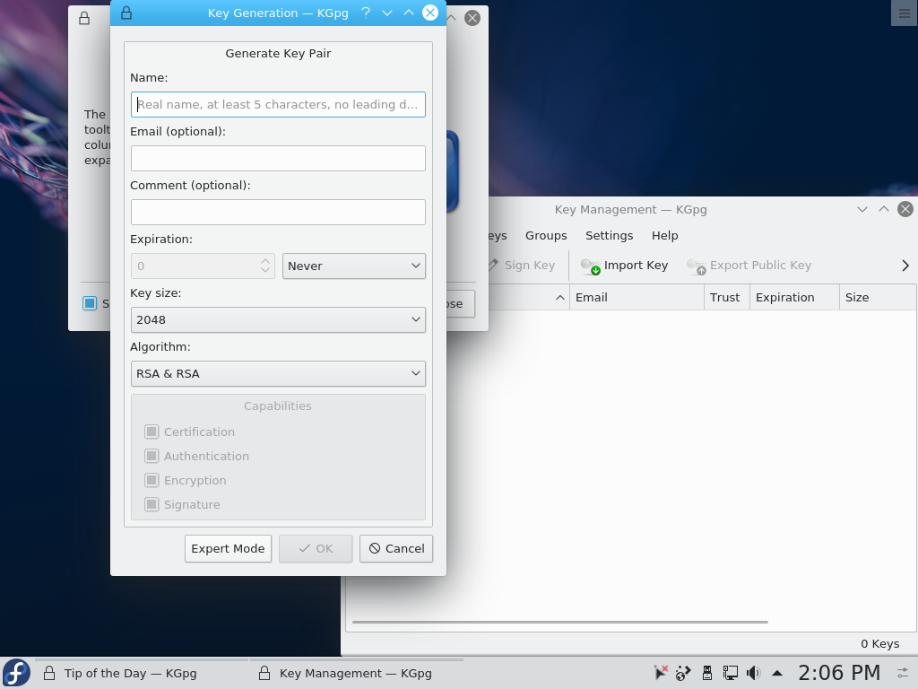Screen dimensions: 918x689
Task: Open the Algorithm dropdown showing RSA & RSA
Action: (278, 374)
